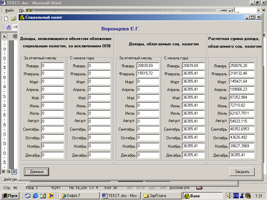Click Декабрь calculated income field on the right
The width and height of the screenshot is (267, 200).
pyautogui.click(x=242, y=155)
